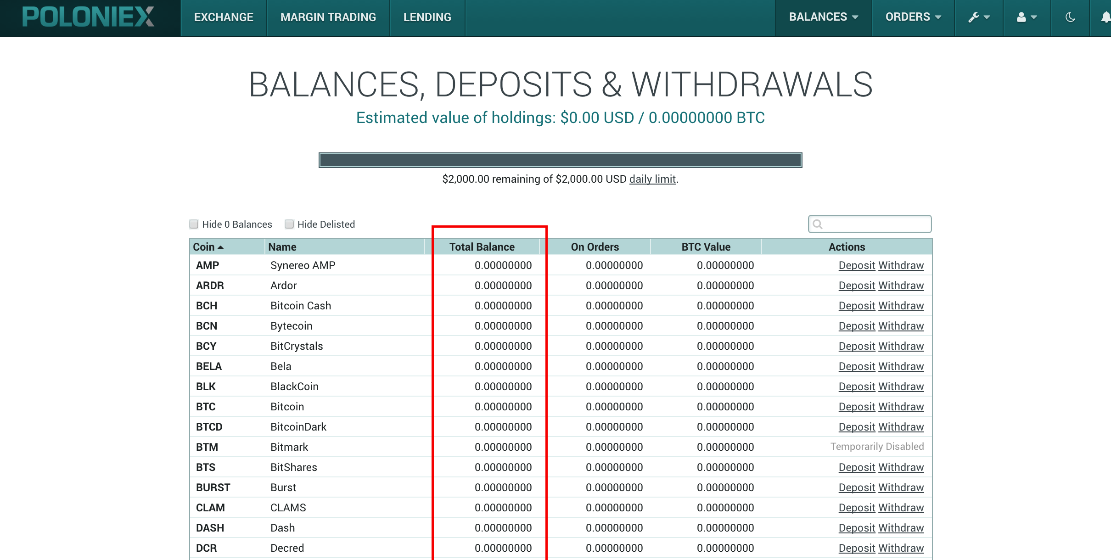Open the wrench tools menu
Image resolution: width=1111 pixels, height=560 pixels.
979,17
